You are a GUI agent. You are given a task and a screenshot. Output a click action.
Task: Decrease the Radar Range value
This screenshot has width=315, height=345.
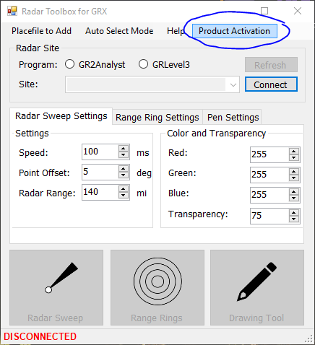pos(124,196)
